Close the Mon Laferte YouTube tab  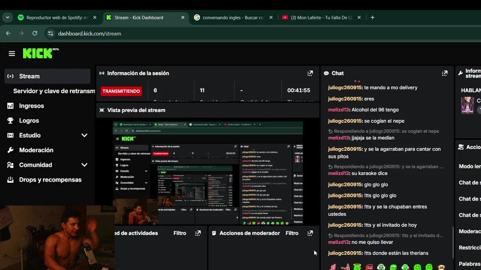click(359, 17)
